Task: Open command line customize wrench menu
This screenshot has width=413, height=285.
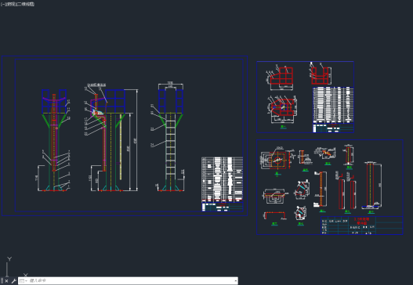Action: [x=13, y=281]
